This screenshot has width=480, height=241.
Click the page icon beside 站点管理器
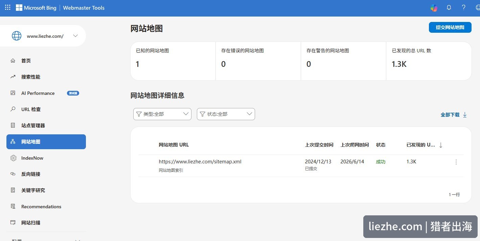13,126
